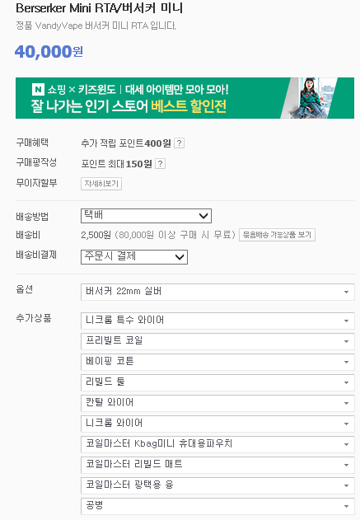
Task: Open the 프리빌트 코일 add-on dropdown
Action: pos(217,341)
